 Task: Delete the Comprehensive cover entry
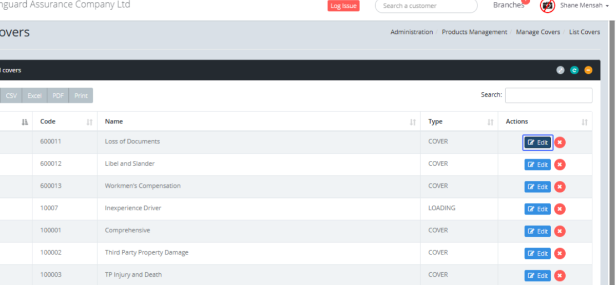560,231
